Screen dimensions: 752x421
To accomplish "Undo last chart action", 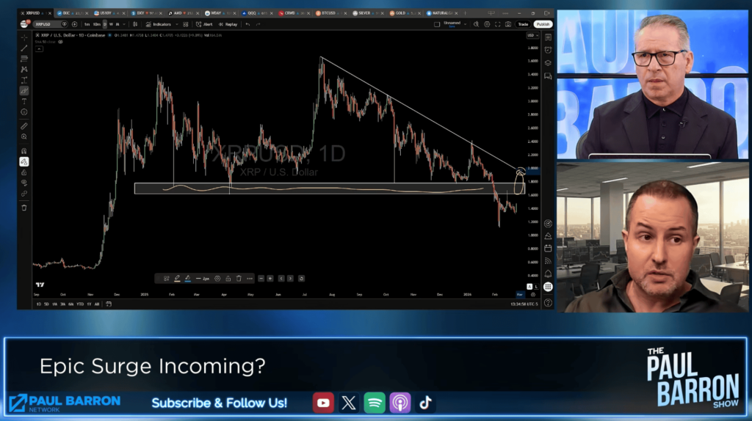I will coord(248,24).
